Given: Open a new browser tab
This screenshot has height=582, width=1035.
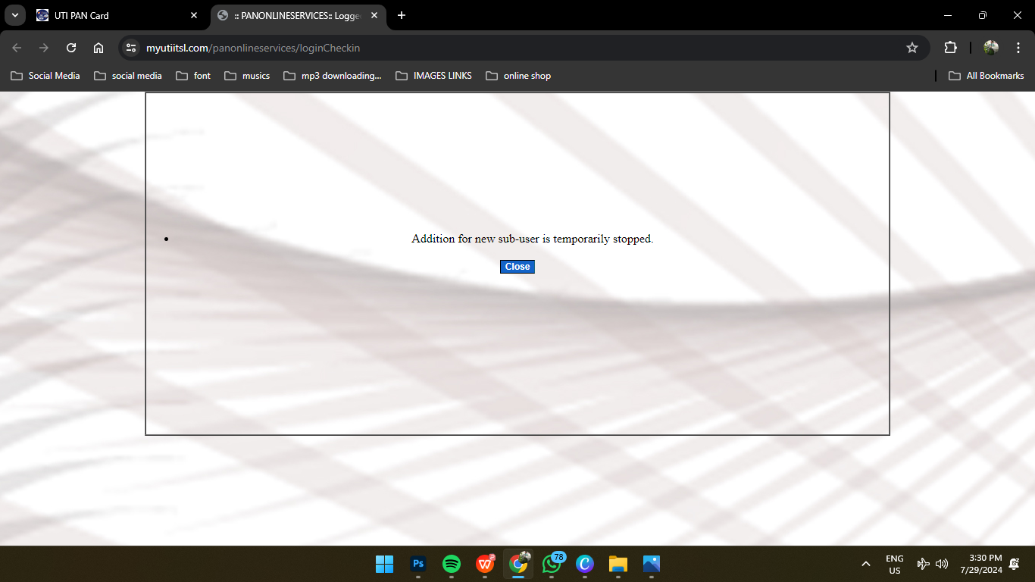Looking at the screenshot, I should (402, 15).
